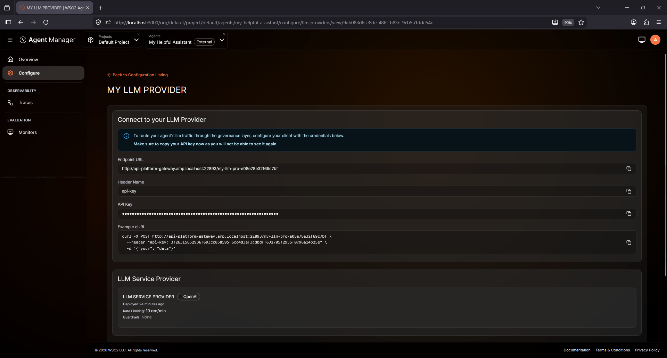Click the cURL example code block
This screenshot has height=358, width=667.
pos(377,242)
